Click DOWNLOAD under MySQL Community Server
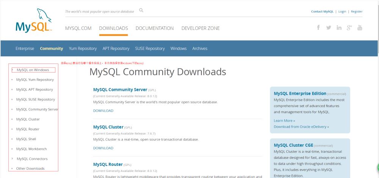 pyautogui.click(x=103, y=111)
